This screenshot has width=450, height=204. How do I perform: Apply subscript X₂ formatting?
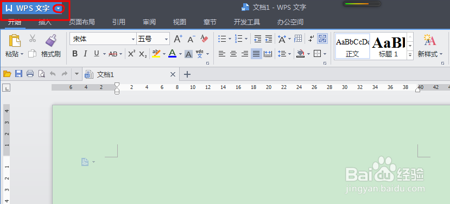[143, 54]
